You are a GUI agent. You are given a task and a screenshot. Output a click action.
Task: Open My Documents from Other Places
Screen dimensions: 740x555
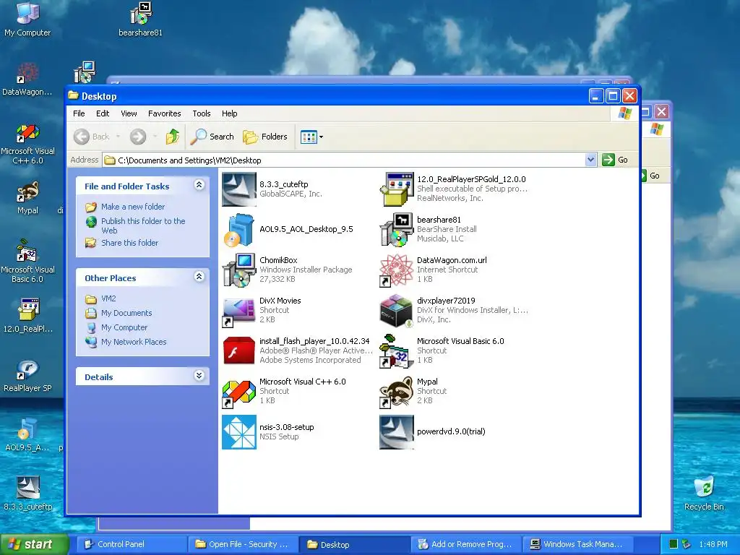click(126, 314)
